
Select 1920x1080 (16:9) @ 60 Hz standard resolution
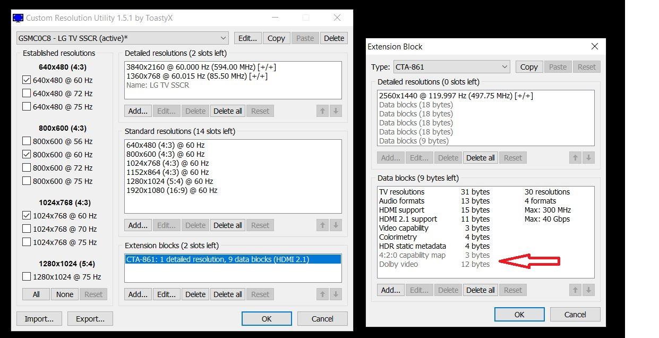(233, 190)
